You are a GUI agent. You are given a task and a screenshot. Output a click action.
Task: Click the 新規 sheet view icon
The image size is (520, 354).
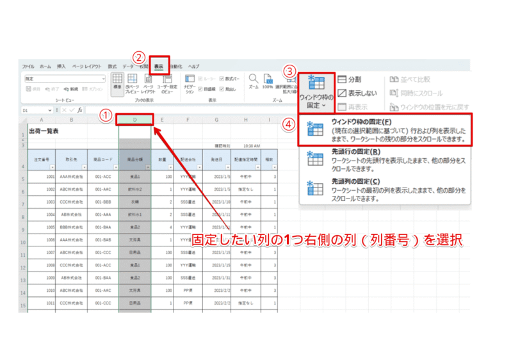pyautogui.click(x=67, y=89)
